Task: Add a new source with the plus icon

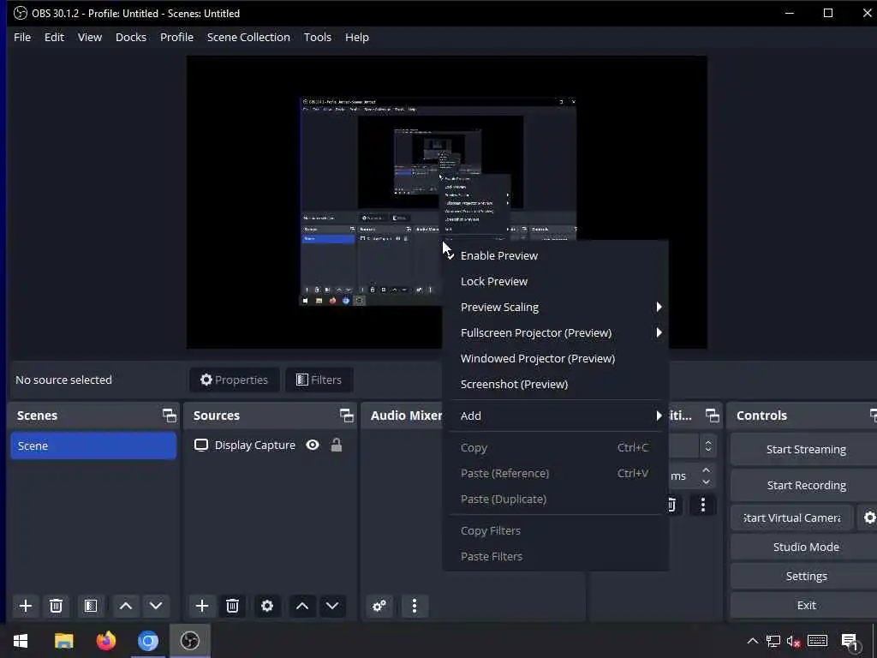Action: (202, 606)
